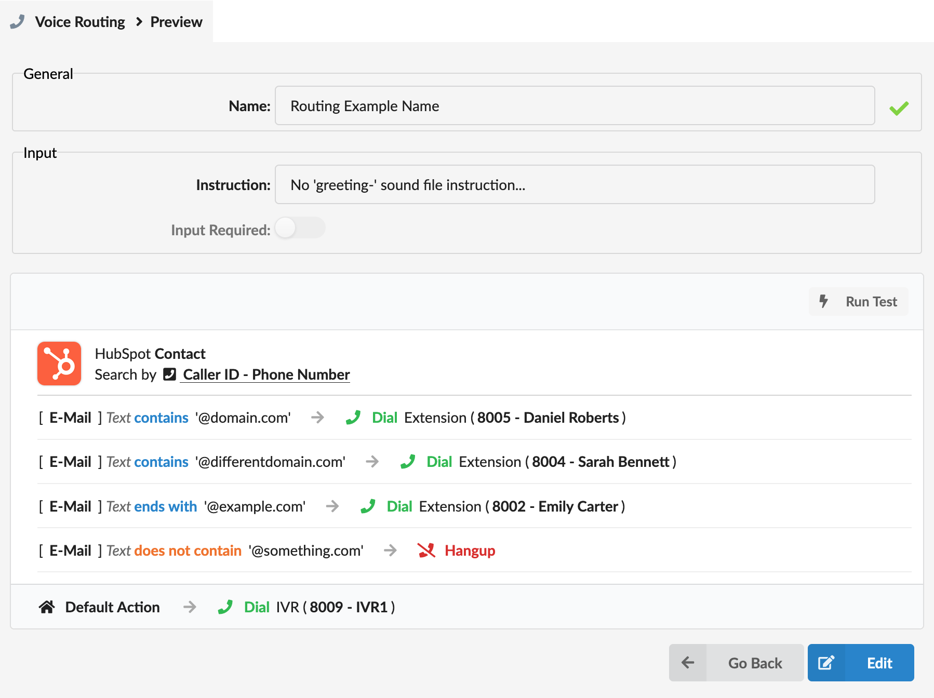This screenshot has width=934, height=698.
Task: Click the arrow icon in the @domain.com rule
Action: (317, 417)
